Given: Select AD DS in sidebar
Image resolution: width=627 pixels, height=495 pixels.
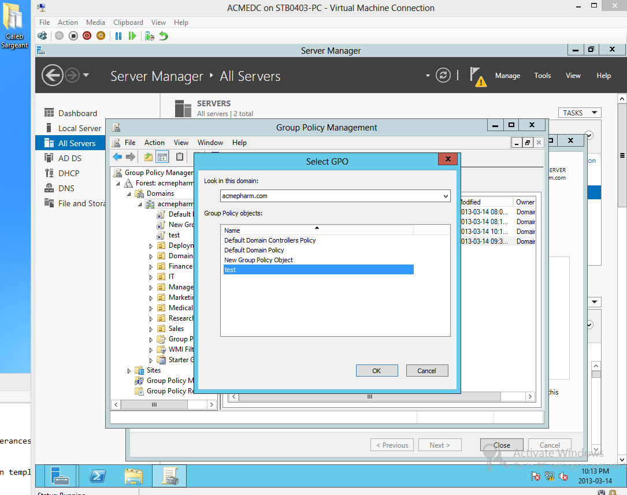Looking at the screenshot, I should pos(69,158).
